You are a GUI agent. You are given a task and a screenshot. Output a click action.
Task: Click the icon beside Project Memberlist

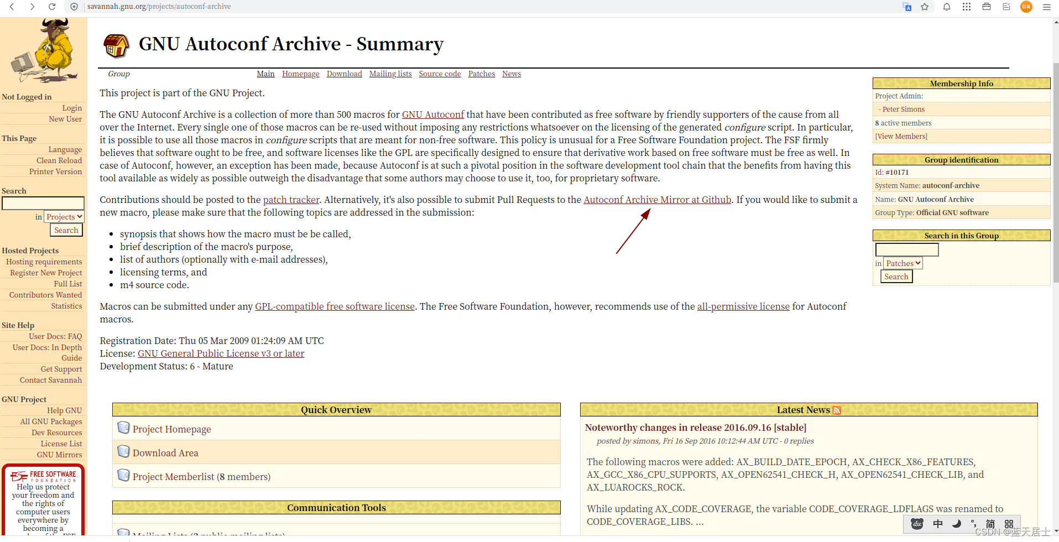[123, 476]
